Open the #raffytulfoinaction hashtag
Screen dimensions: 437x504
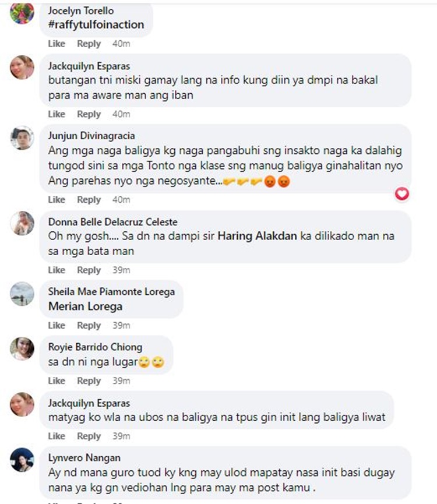click(x=96, y=24)
